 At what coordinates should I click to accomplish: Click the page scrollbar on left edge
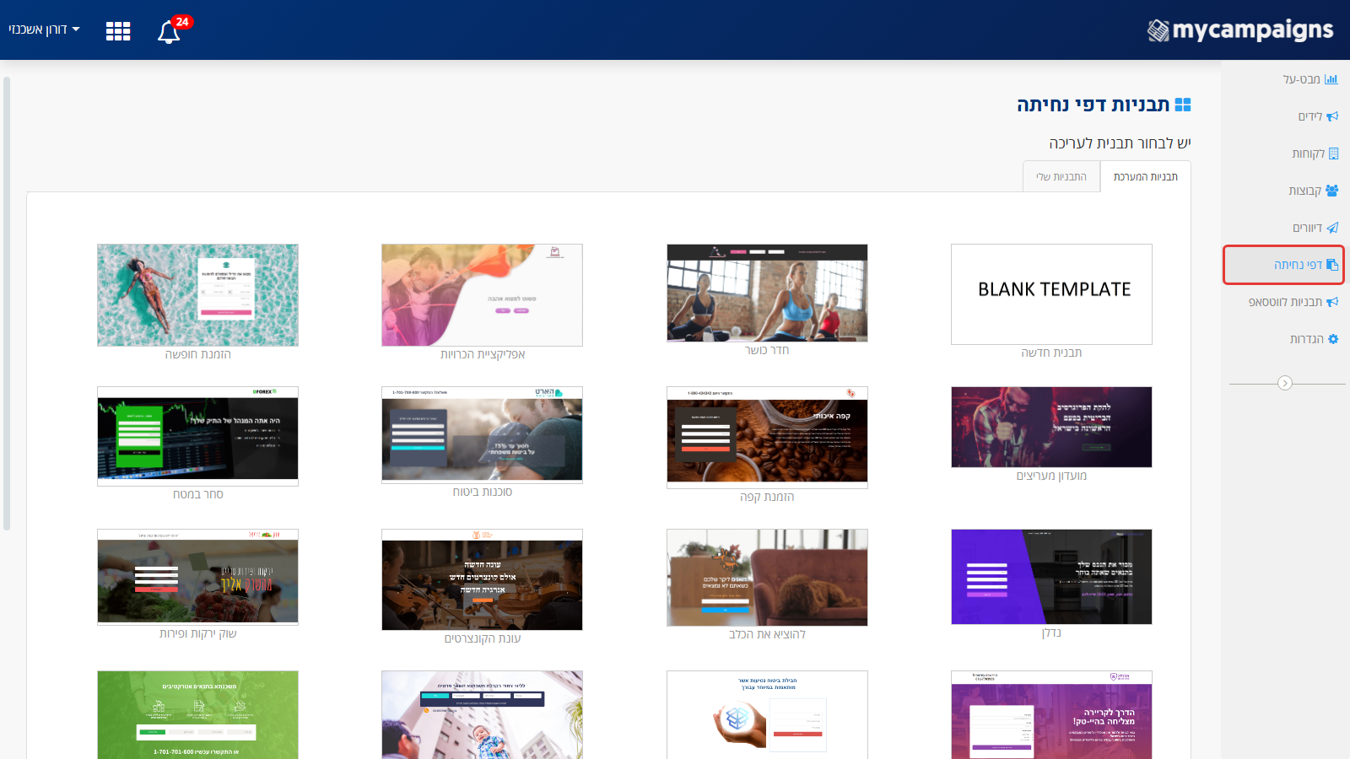click(x=7, y=304)
